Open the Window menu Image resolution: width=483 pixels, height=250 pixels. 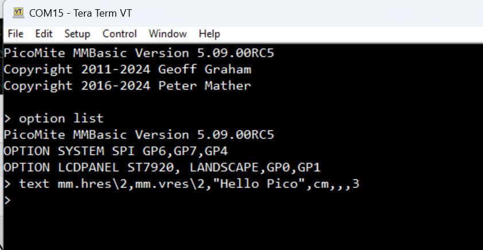pyautogui.click(x=168, y=34)
